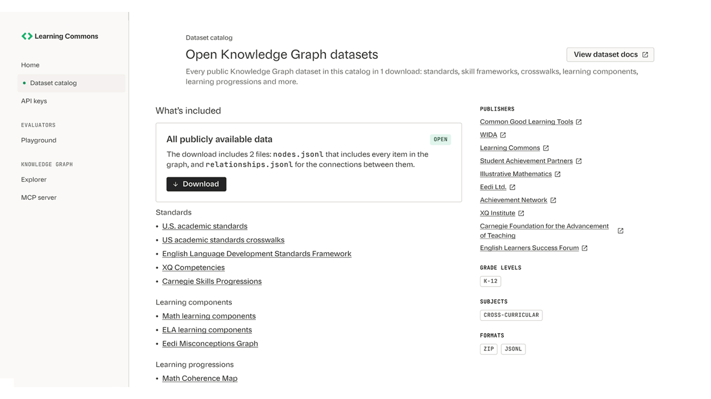Click external-link icon beside Learning Commons publisher
The width and height of the screenshot is (711, 399).
(x=546, y=148)
